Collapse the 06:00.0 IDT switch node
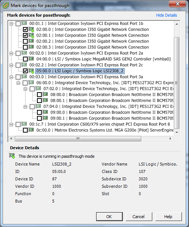This screenshot has width=189, height=227. 18,83
